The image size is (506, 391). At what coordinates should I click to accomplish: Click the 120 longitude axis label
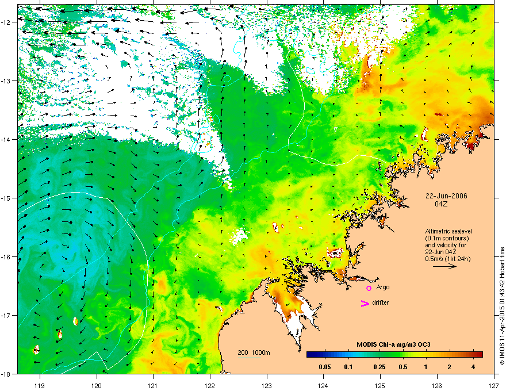pyautogui.click(x=97, y=385)
